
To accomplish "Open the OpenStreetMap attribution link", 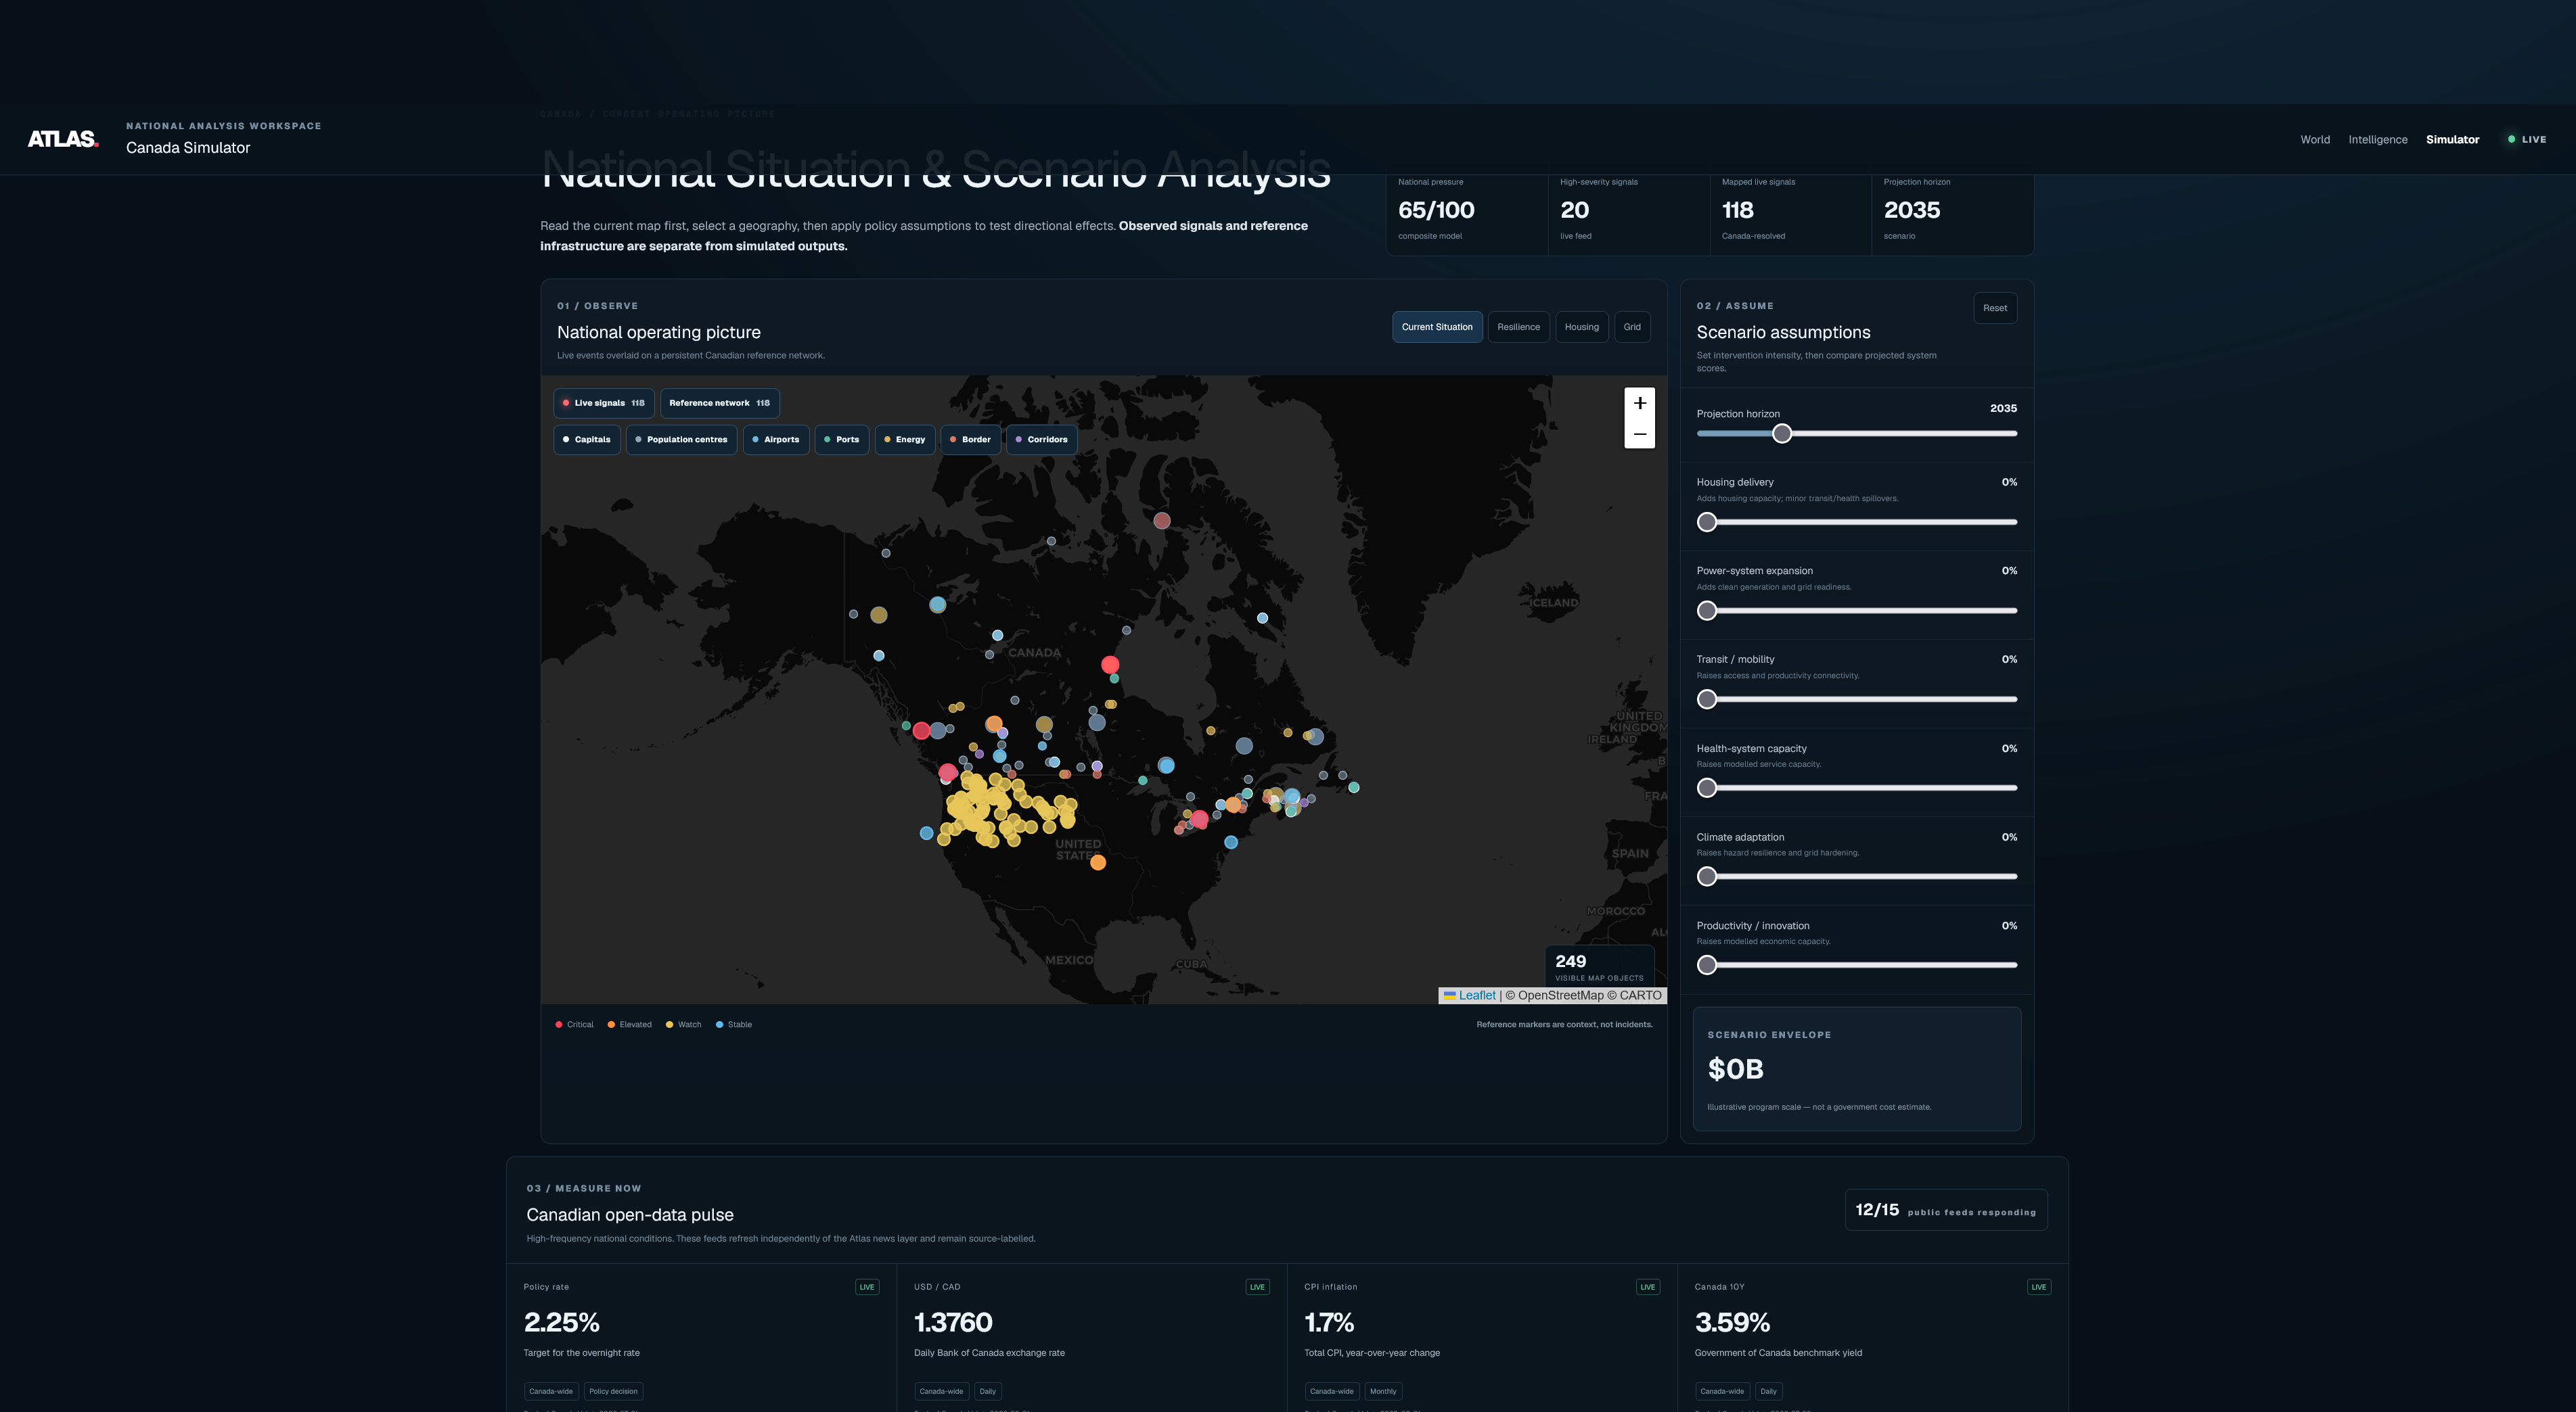I will 1560,995.
